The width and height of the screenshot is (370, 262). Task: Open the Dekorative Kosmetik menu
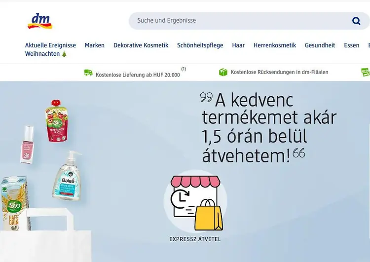tap(141, 45)
